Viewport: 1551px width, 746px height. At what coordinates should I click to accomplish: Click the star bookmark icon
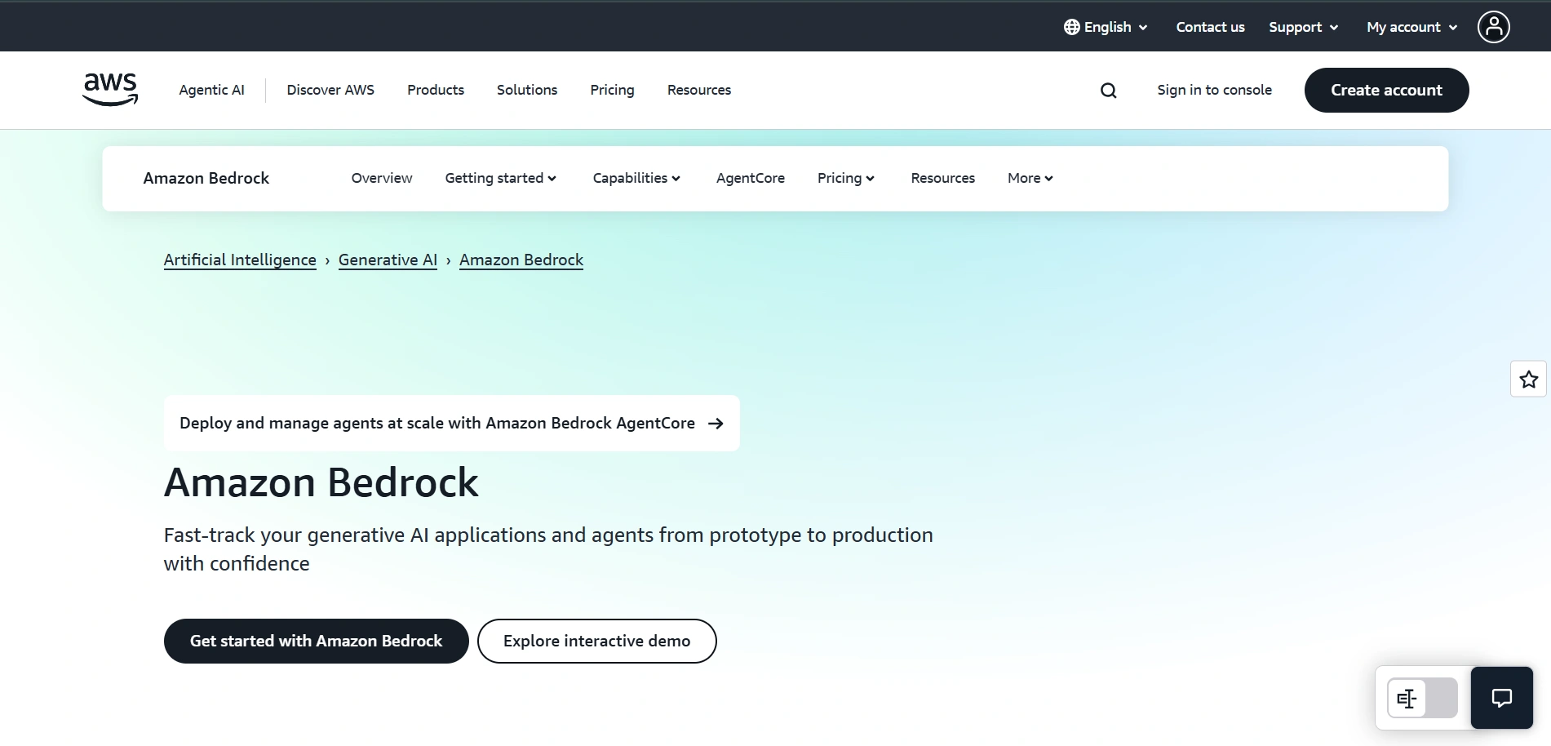[x=1528, y=380]
